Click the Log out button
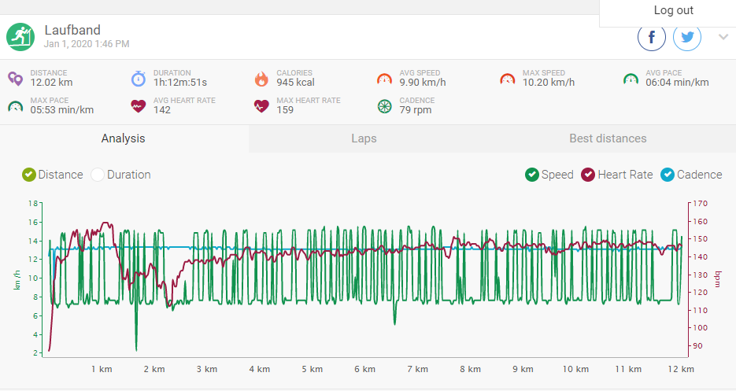 pyautogui.click(x=673, y=11)
